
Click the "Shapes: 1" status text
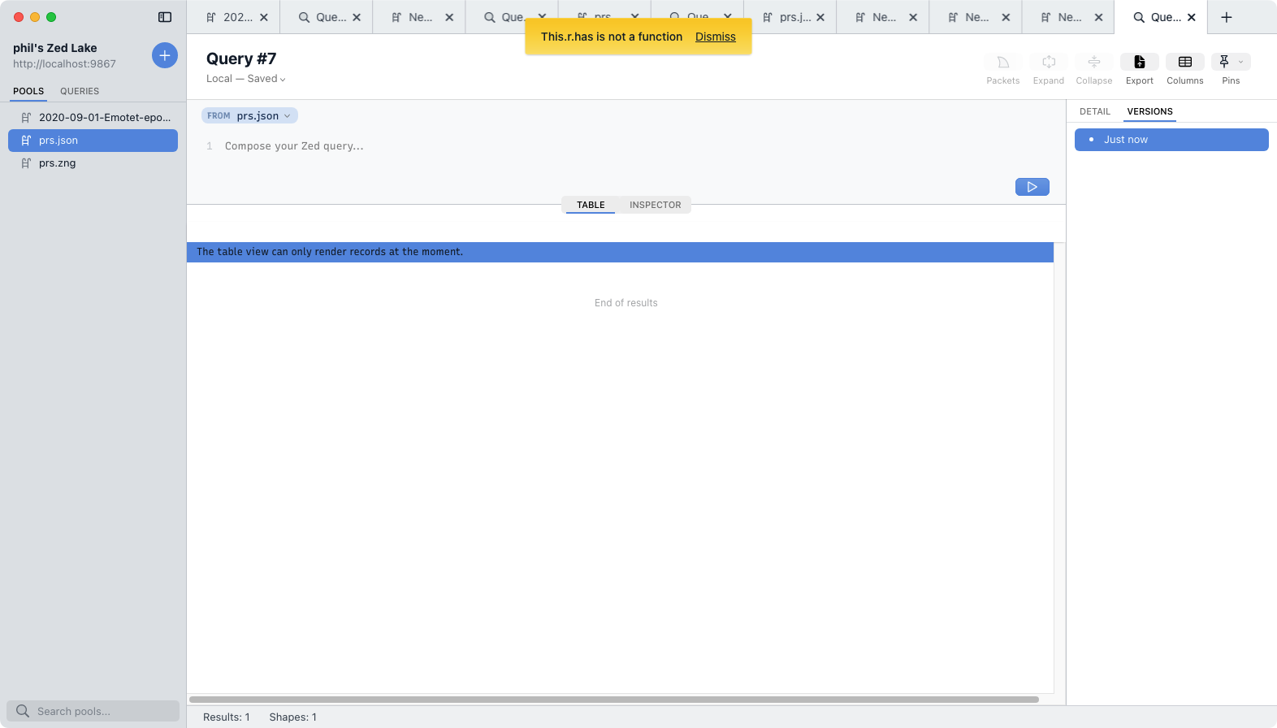pos(293,717)
